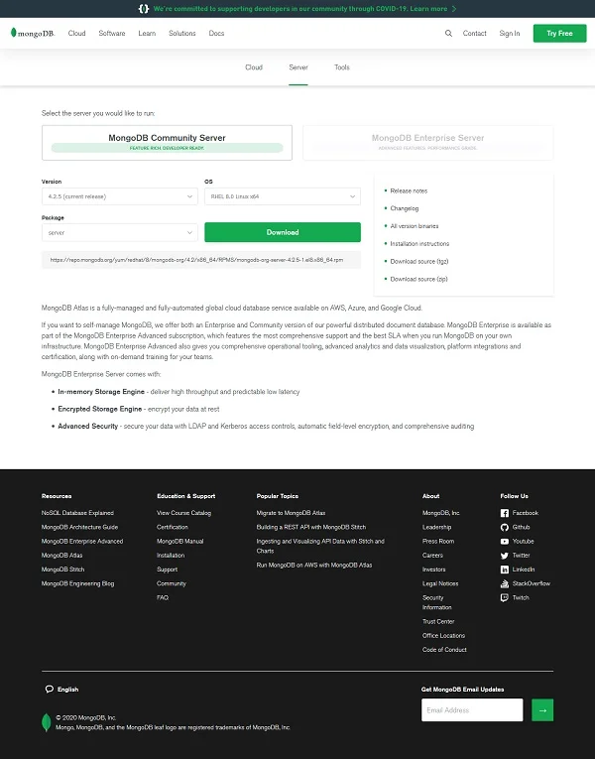This screenshot has height=759, width=595.
Task: Click the Youtube icon in footer
Action: tap(505, 541)
